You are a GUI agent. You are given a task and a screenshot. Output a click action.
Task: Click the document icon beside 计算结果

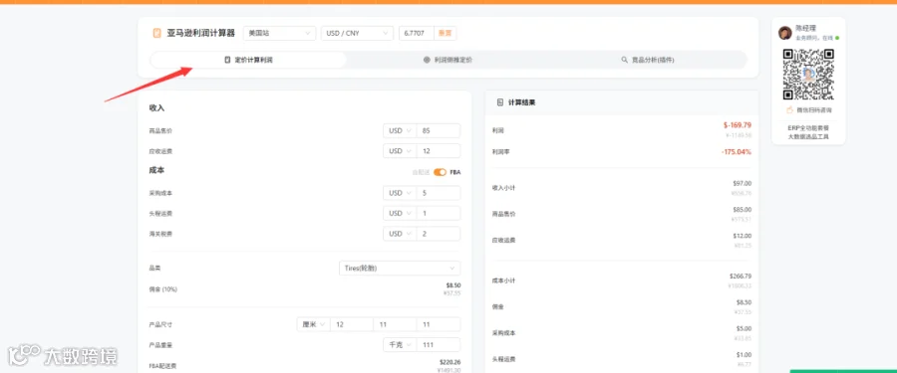pos(500,102)
